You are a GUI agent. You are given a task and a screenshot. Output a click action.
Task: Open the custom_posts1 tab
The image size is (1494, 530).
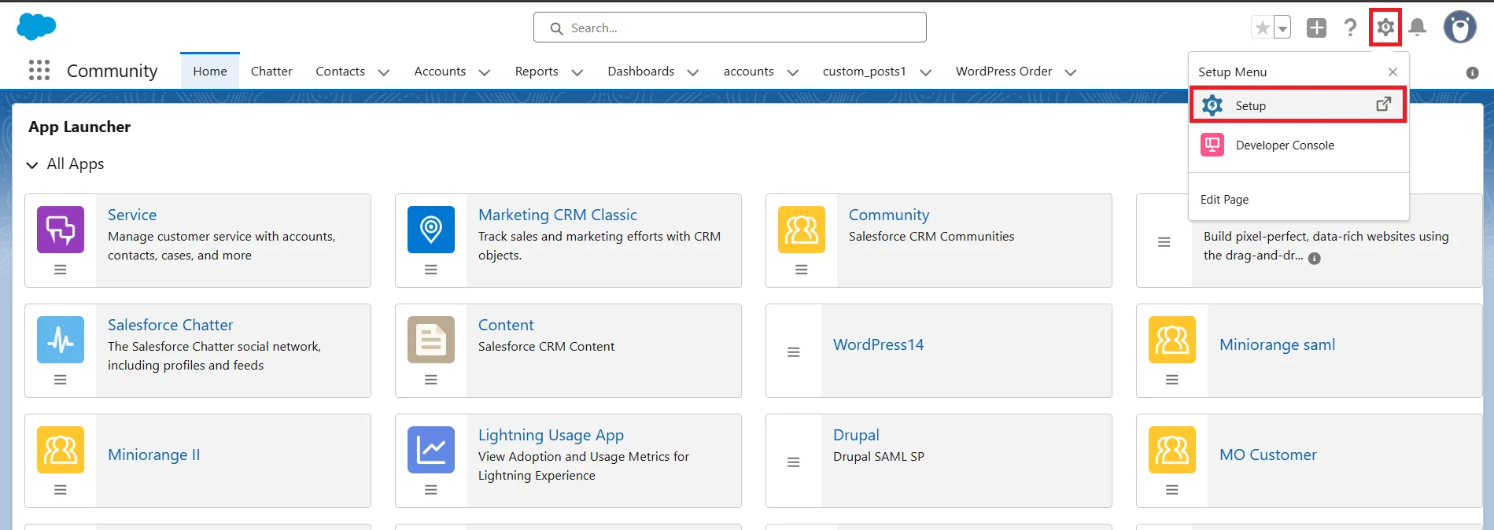point(864,72)
